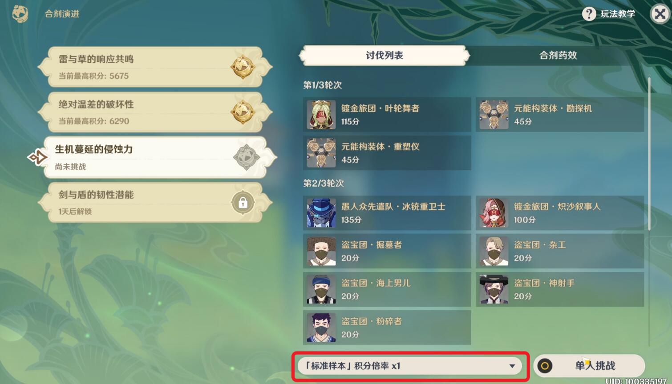Click the 镀金旅团·炽沙叙事人 portrait icon
The image size is (672, 384).
tap(494, 213)
